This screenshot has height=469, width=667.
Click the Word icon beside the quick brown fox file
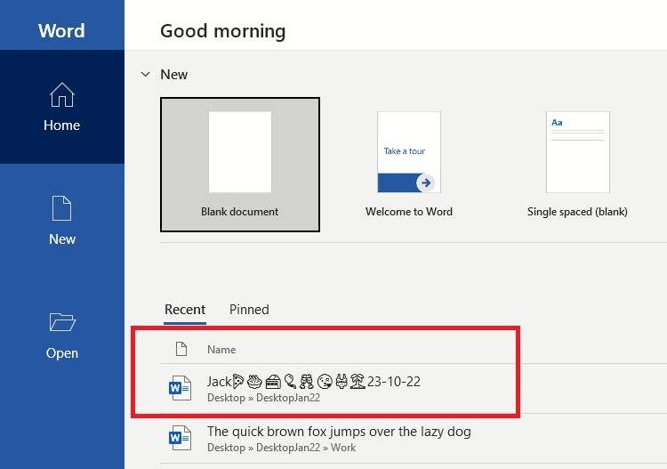click(180, 438)
